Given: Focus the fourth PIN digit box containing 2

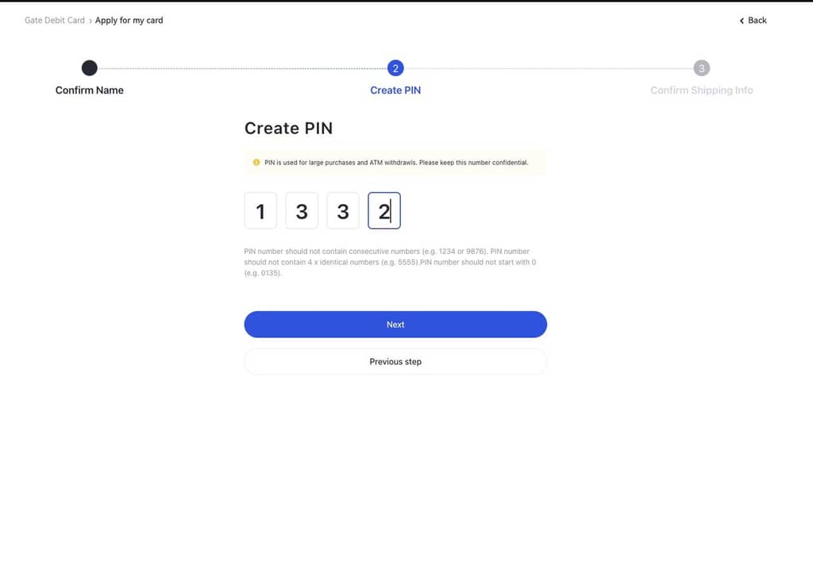Looking at the screenshot, I should coord(384,211).
